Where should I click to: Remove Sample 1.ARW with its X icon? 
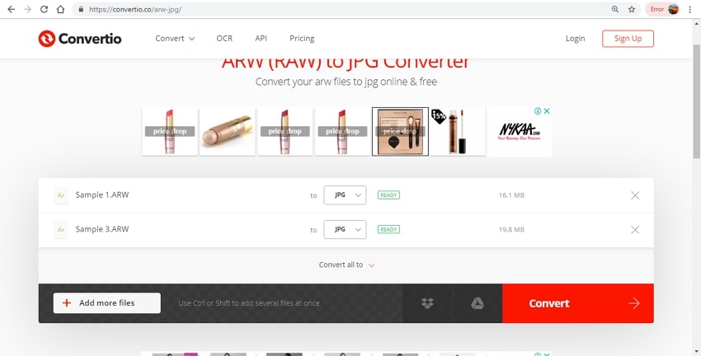(x=634, y=195)
